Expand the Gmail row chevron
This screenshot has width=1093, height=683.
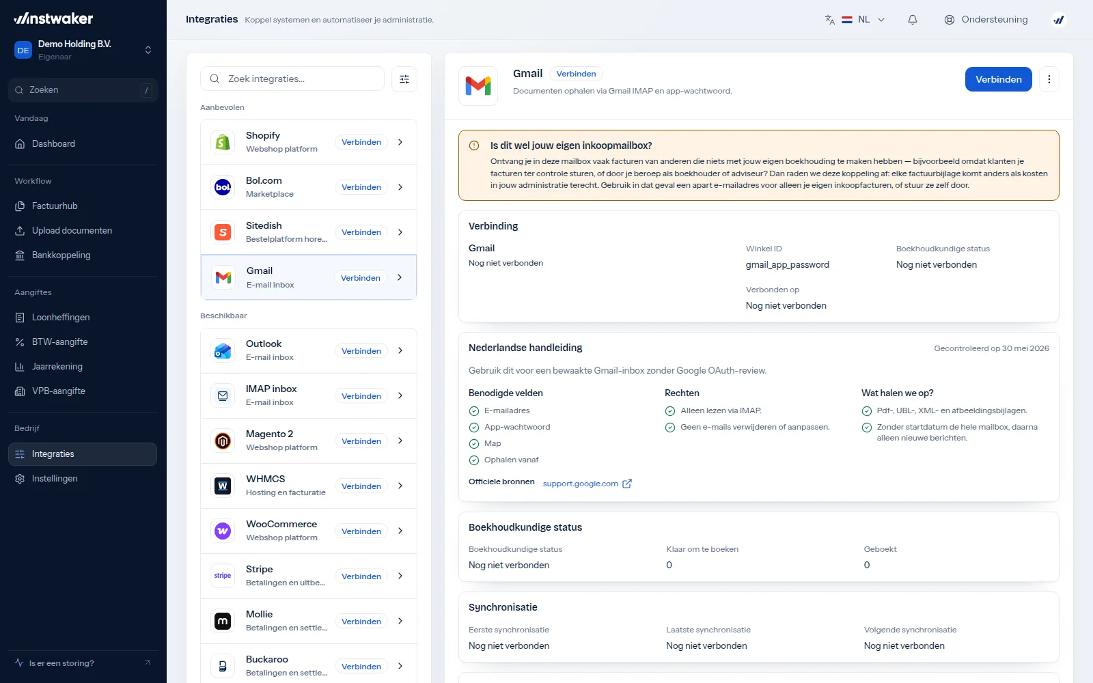pyautogui.click(x=400, y=277)
